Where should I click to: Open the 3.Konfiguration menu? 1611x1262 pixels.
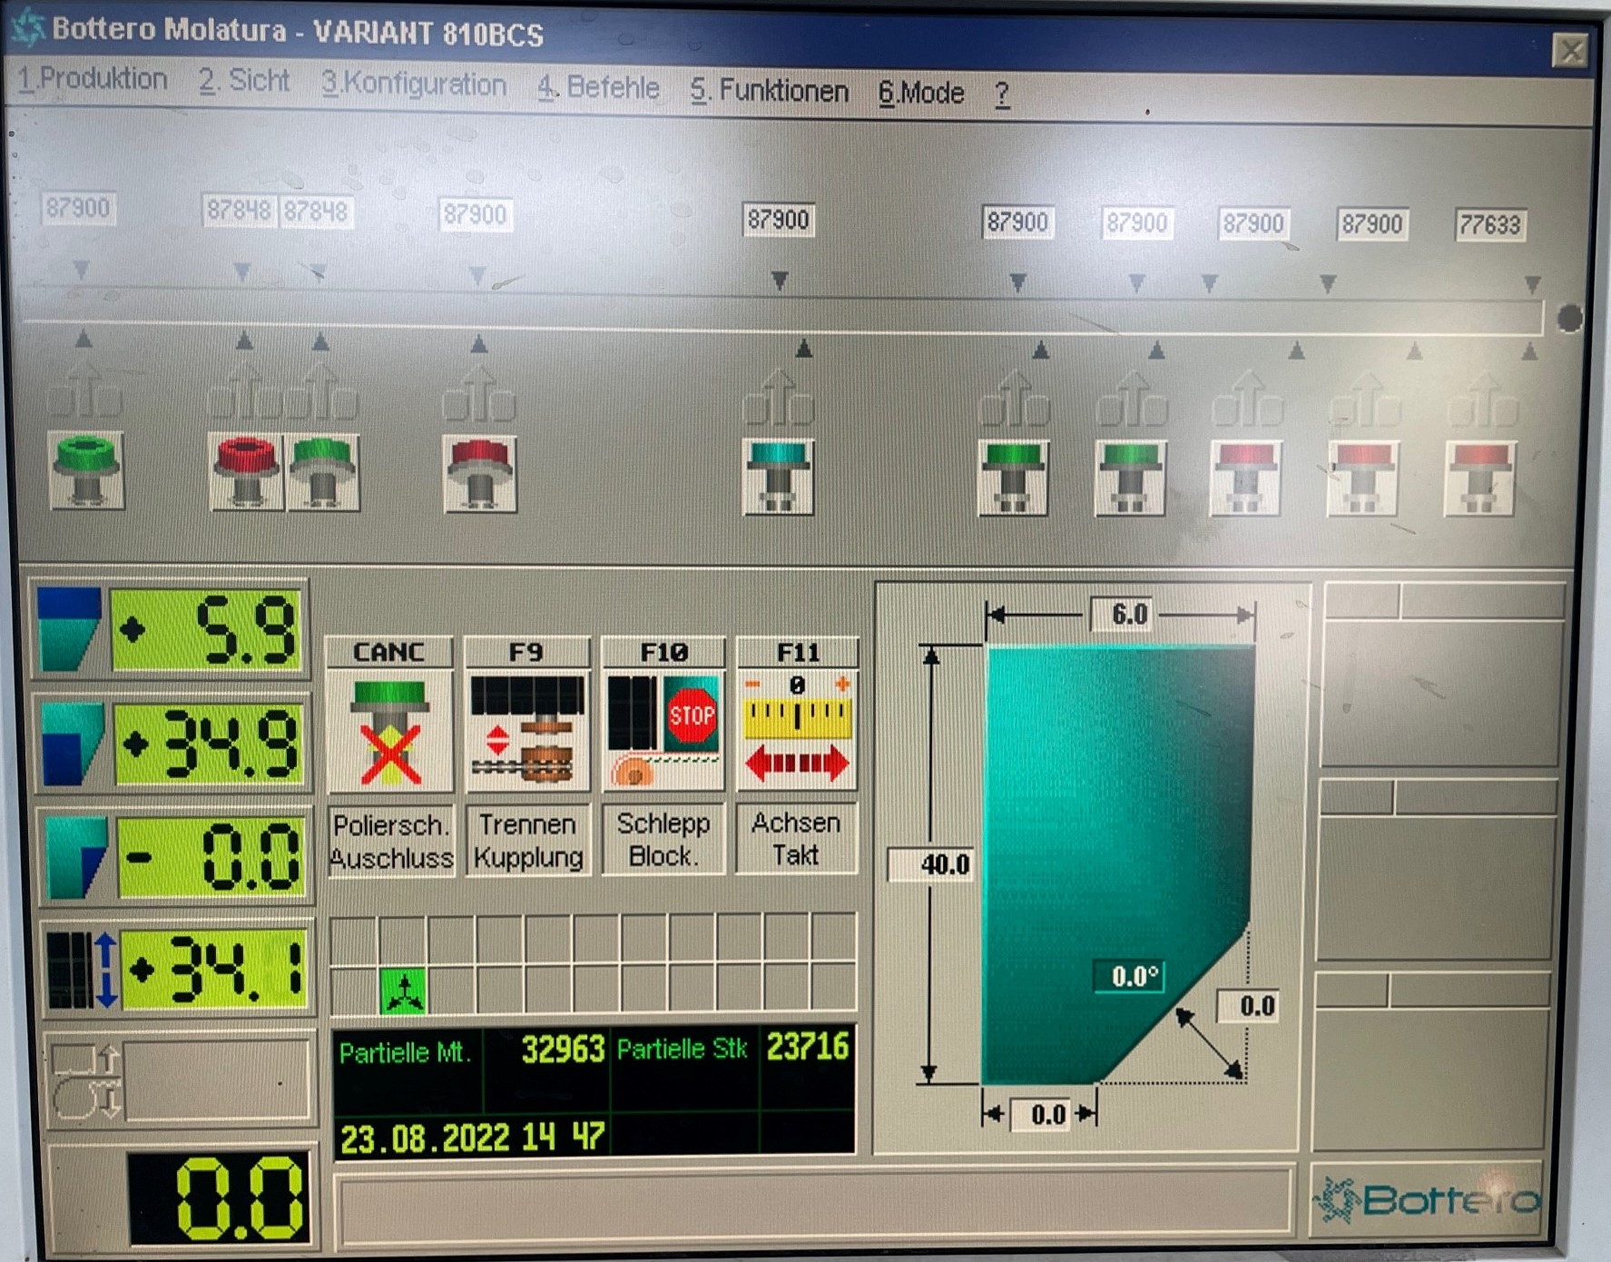click(x=414, y=84)
